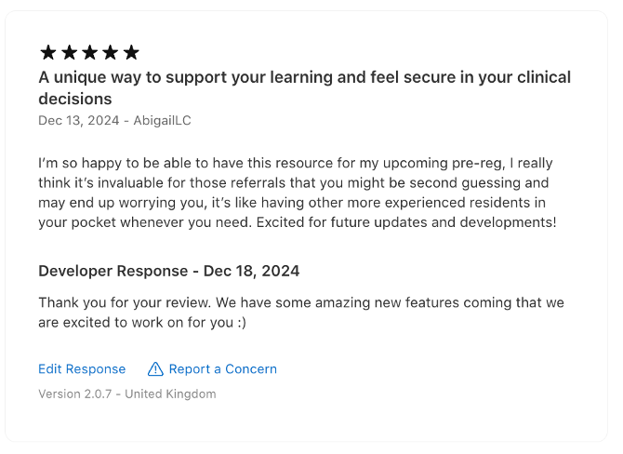Click the smiley ":)" ending the developer reply
The image size is (623, 454).
(239, 323)
